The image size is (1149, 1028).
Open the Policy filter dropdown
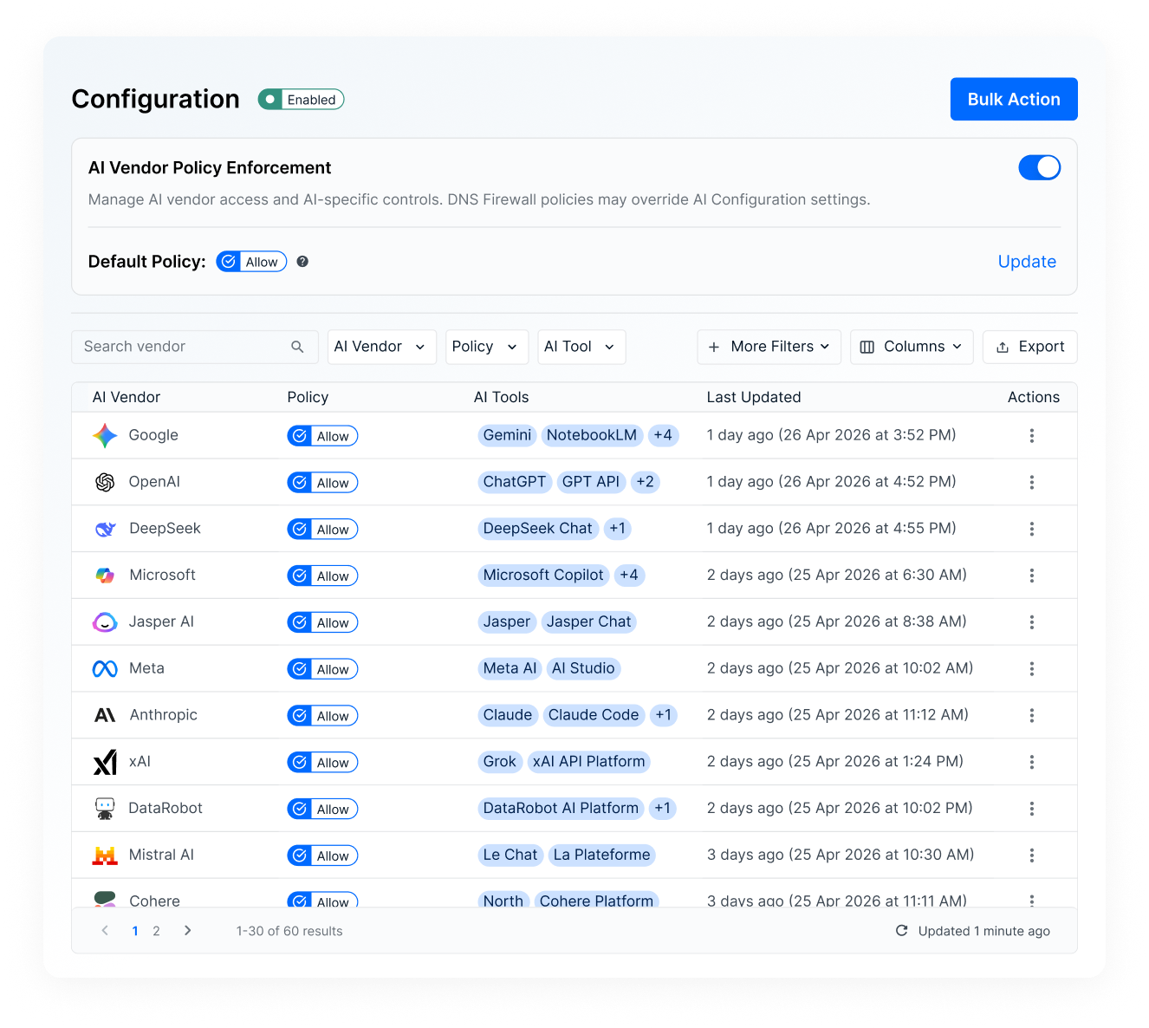[486, 347]
